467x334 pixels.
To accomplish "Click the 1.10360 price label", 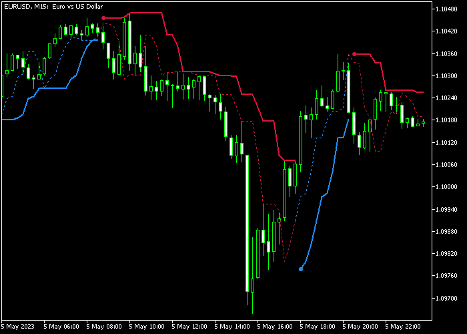I will pos(446,53).
